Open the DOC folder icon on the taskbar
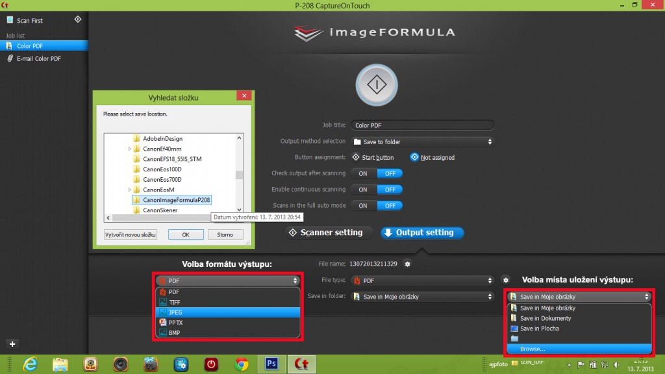 point(151,364)
